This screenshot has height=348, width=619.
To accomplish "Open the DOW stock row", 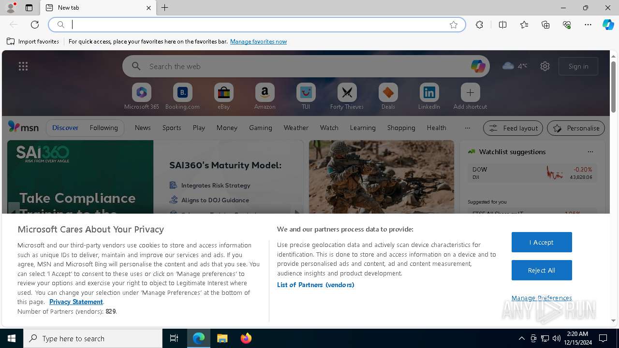I will pyautogui.click(x=532, y=173).
